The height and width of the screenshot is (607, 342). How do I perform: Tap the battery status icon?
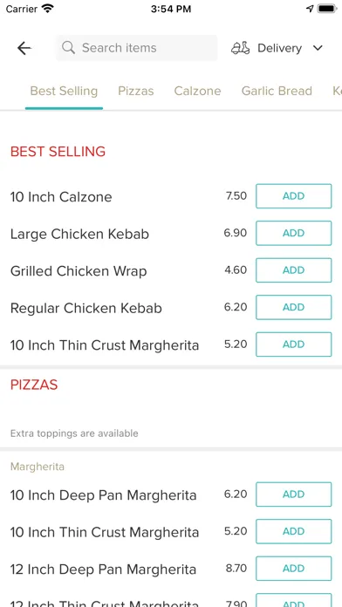[327, 9]
